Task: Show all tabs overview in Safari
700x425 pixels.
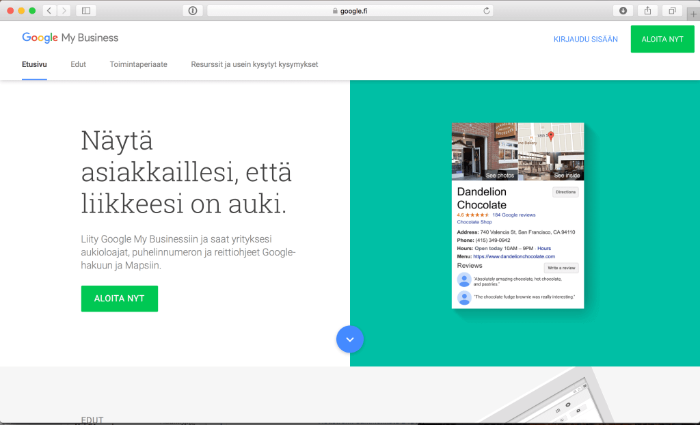Action: click(x=672, y=10)
